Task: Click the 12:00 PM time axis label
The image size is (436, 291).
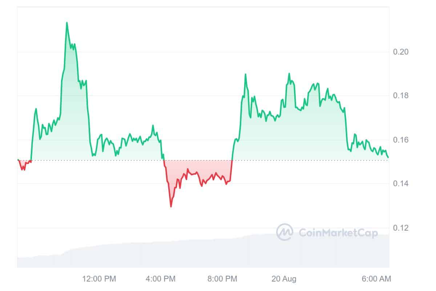Action: [x=99, y=279]
